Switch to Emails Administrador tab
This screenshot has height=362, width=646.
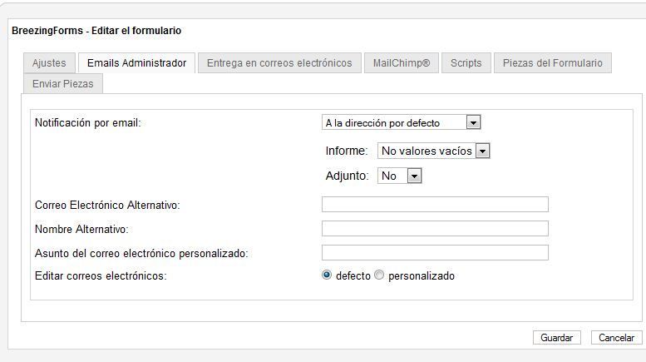pyautogui.click(x=137, y=63)
